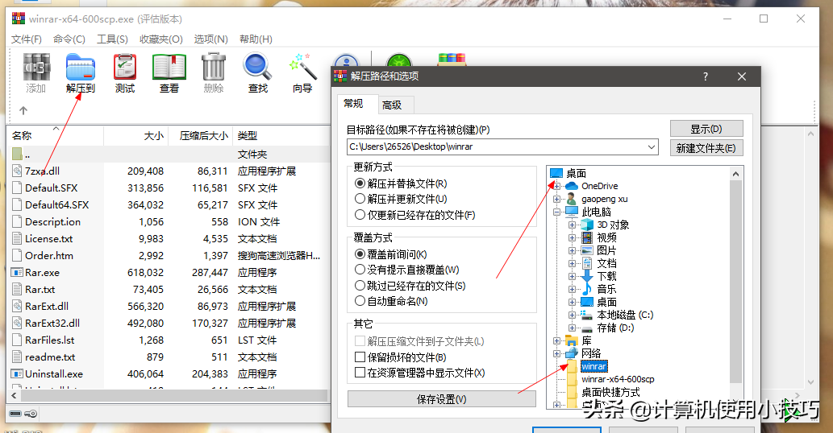The image size is (833, 433).
Task: Click the Find (查找) magnifier icon
Action: pos(258,72)
